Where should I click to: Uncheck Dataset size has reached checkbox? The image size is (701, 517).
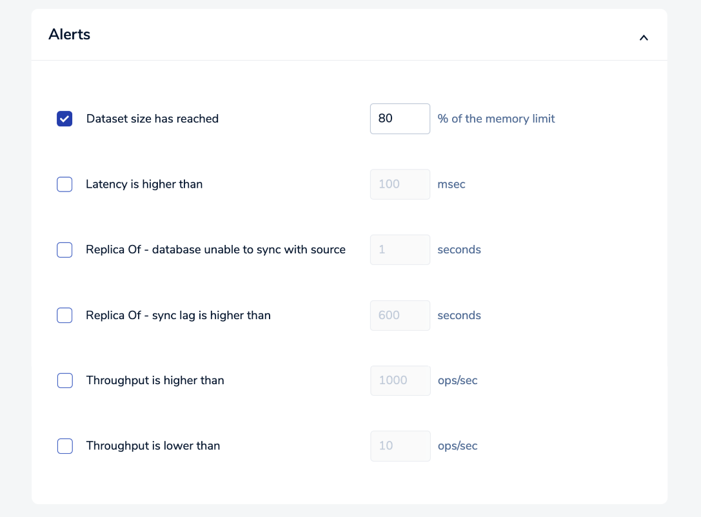(x=64, y=119)
